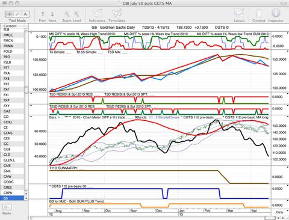Toggle the Content sidebar panel
Image resolution: width=289 pixels, height=220 pixels.
tap(259, 14)
